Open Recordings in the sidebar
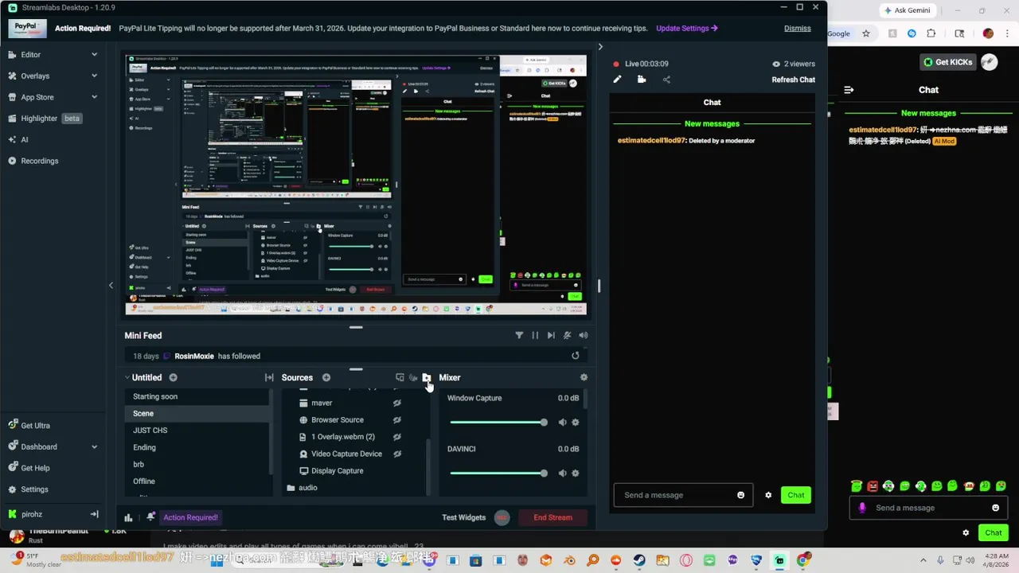The height and width of the screenshot is (573, 1019). 39,161
